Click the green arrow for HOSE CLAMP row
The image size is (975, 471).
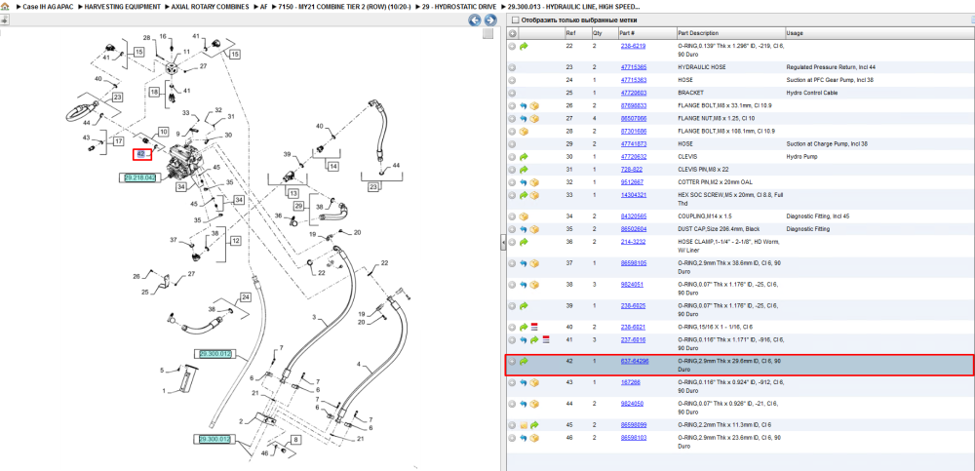(x=524, y=242)
